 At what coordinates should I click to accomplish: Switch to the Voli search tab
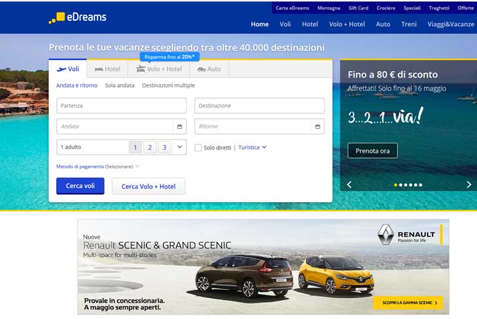tap(68, 69)
